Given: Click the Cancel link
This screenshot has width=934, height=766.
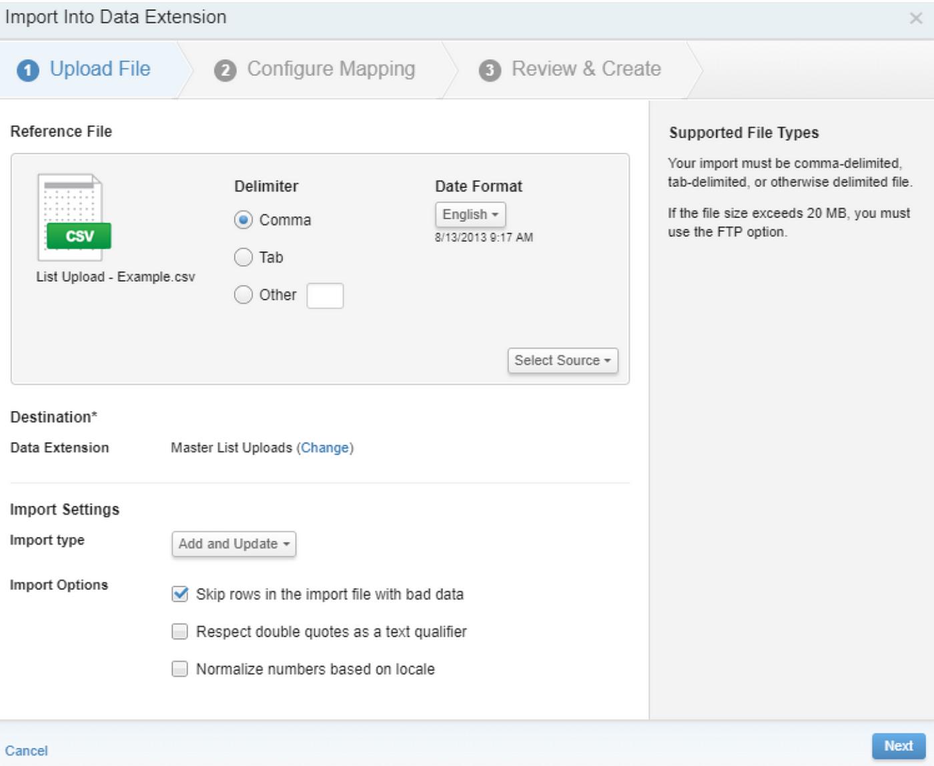Looking at the screenshot, I should [28, 750].
